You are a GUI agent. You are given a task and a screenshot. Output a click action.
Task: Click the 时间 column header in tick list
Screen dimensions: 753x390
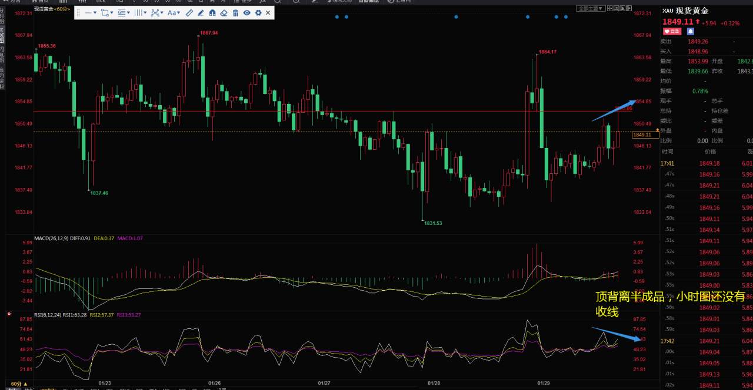(667, 152)
